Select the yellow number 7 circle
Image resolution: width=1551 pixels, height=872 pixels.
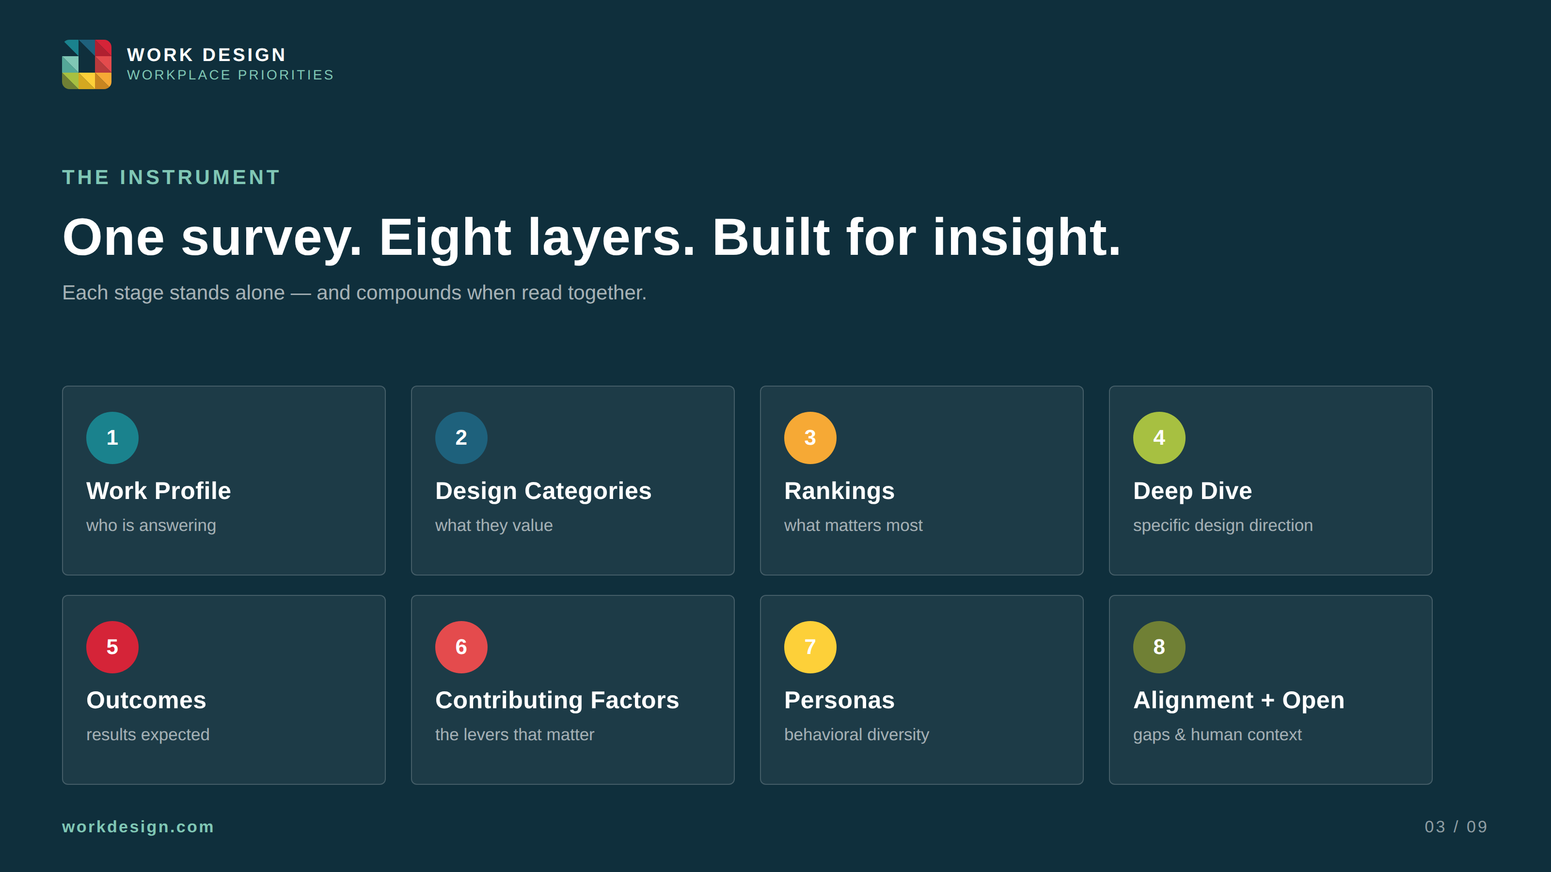pyautogui.click(x=810, y=647)
